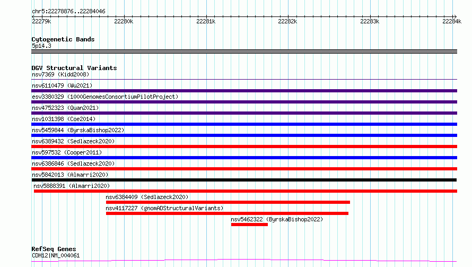Image resolution: width=472 pixels, height=267 pixels.
Task: Click nsv6386846 (Sedlazeck2020) label
Action: [x=73, y=163]
